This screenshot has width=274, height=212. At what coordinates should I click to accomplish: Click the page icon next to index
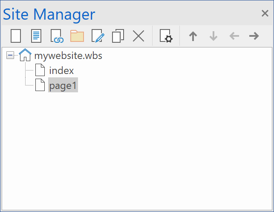40,71
